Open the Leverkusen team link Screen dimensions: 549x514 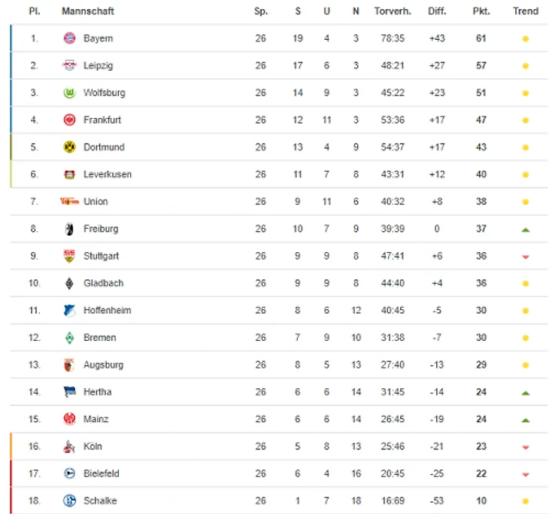108,175
